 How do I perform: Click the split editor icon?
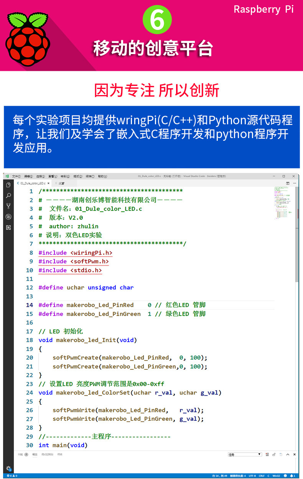coord(288,183)
